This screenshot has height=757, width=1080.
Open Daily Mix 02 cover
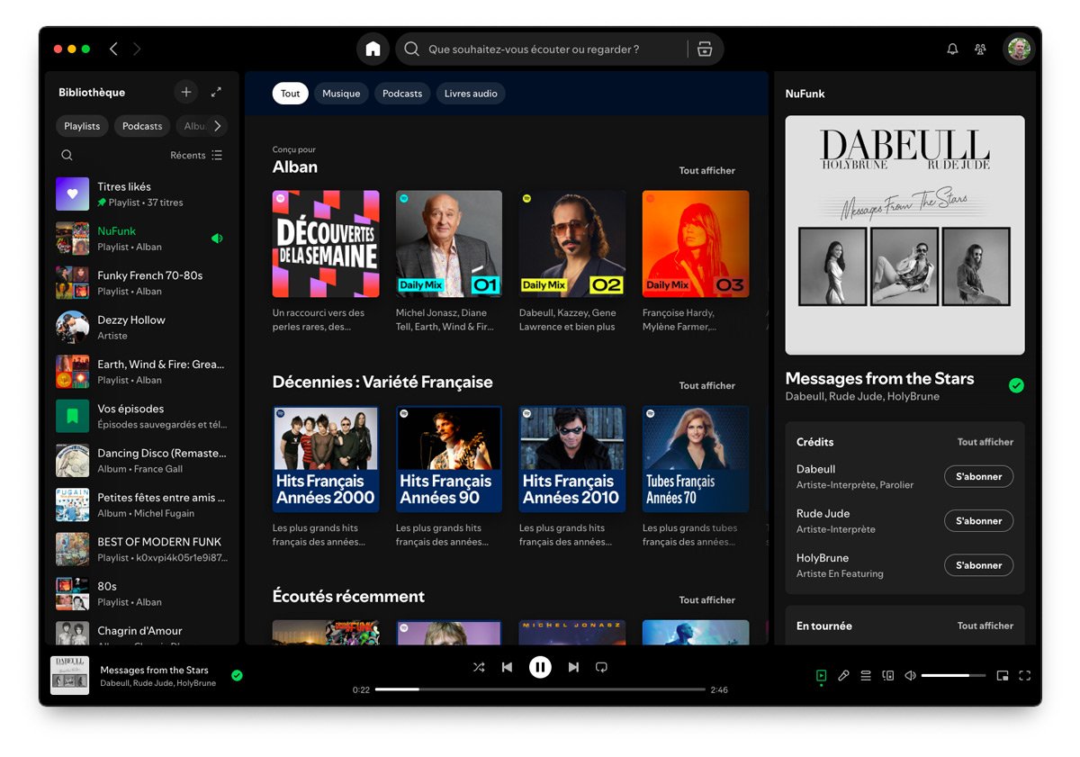572,244
